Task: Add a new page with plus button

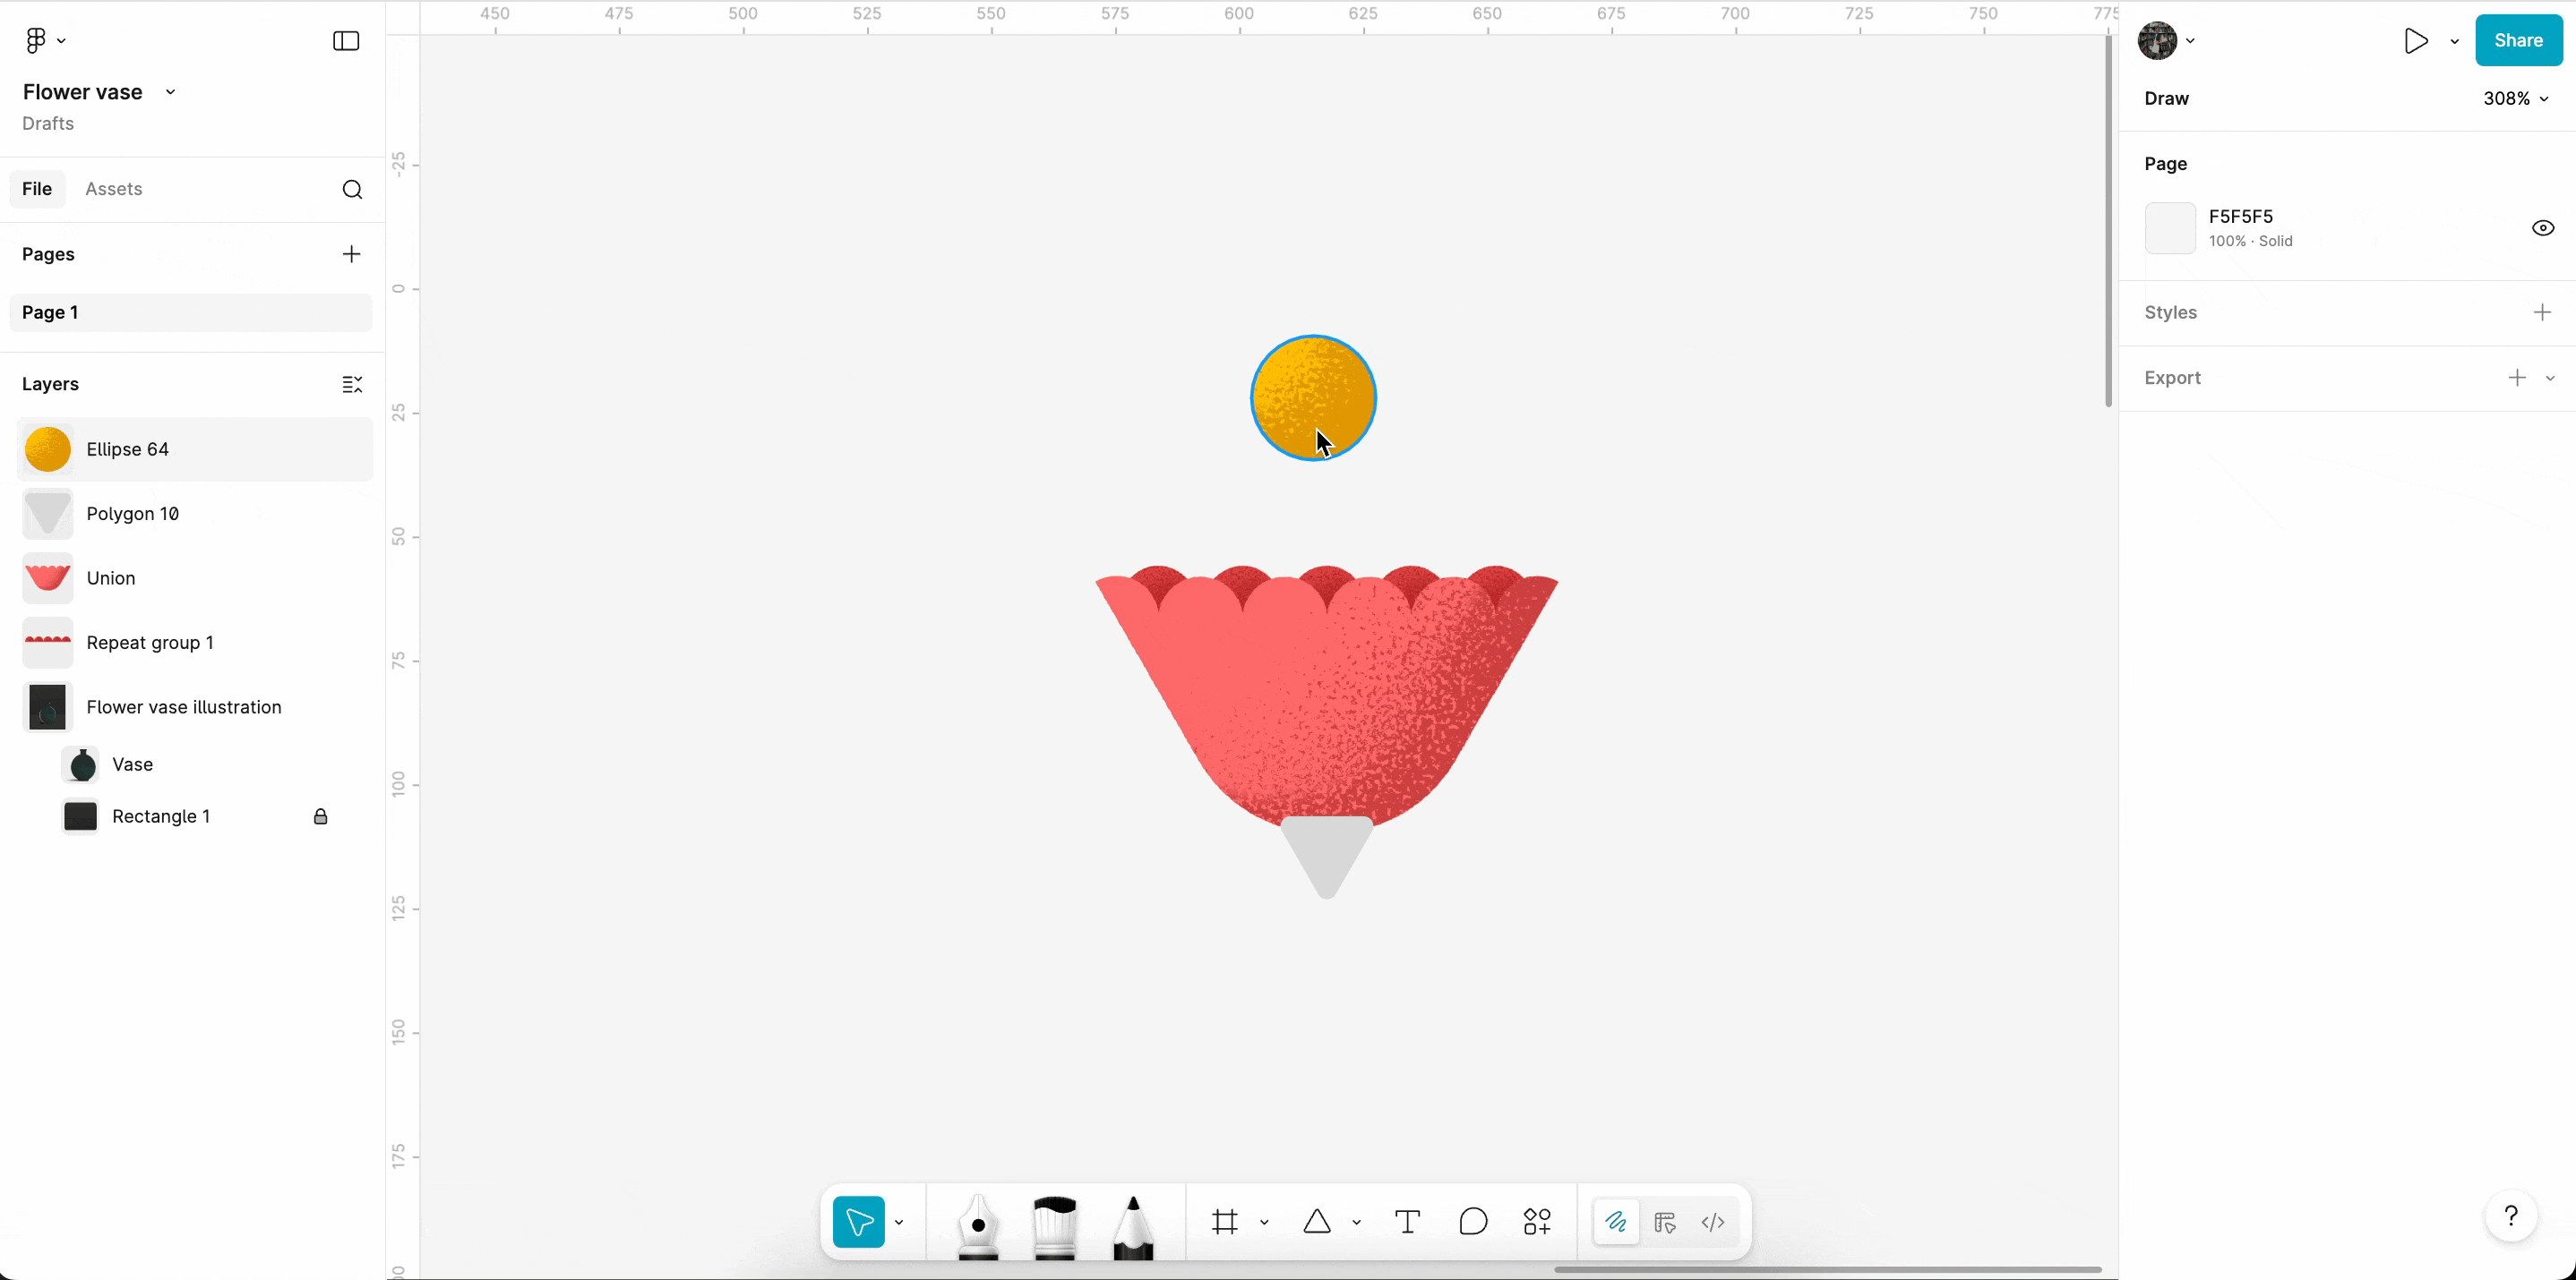Action: pos(351,255)
